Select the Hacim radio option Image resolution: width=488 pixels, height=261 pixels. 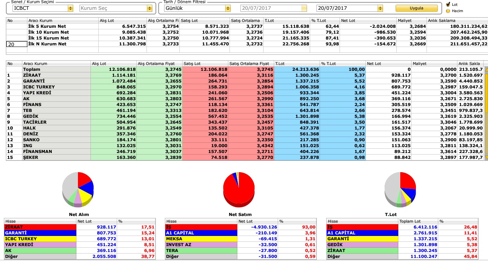[x=448, y=11]
